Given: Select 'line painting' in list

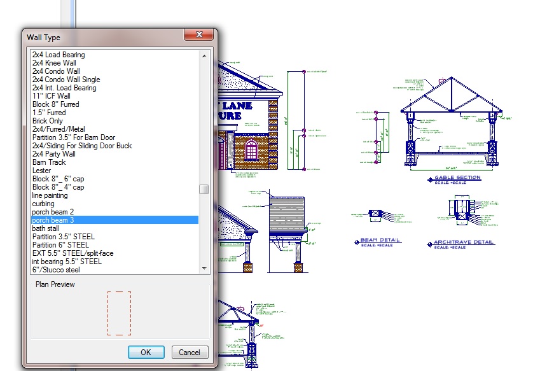Looking at the screenshot, I should (50, 195).
